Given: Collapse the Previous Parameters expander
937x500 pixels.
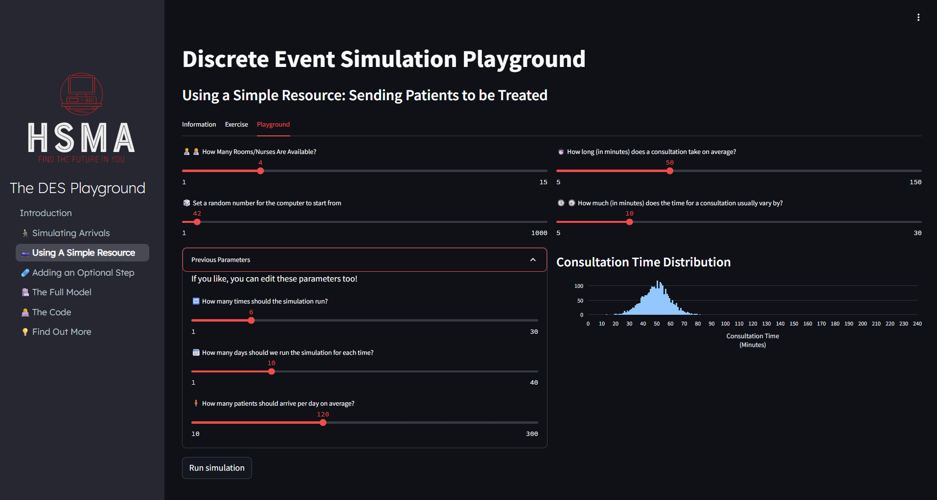Looking at the screenshot, I should pyautogui.click(x=365, y=260).
